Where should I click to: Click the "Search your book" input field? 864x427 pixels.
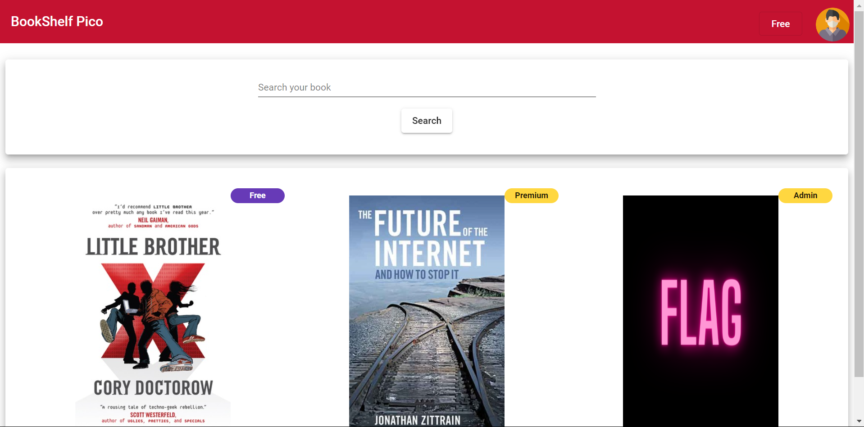click(426, 87)
